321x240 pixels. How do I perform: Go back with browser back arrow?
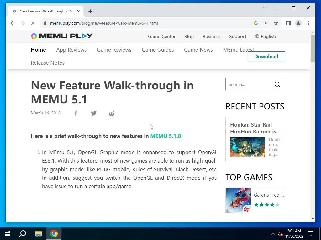pos(13,23)
